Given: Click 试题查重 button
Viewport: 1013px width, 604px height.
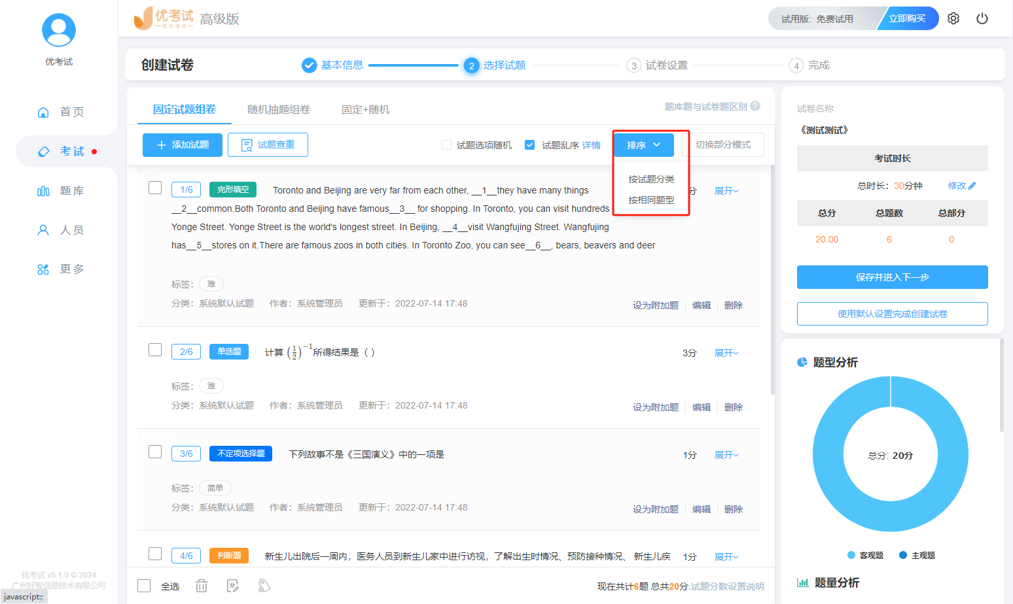Looking at the screenshot, I should pyautogui.click(x=268, y=145).
